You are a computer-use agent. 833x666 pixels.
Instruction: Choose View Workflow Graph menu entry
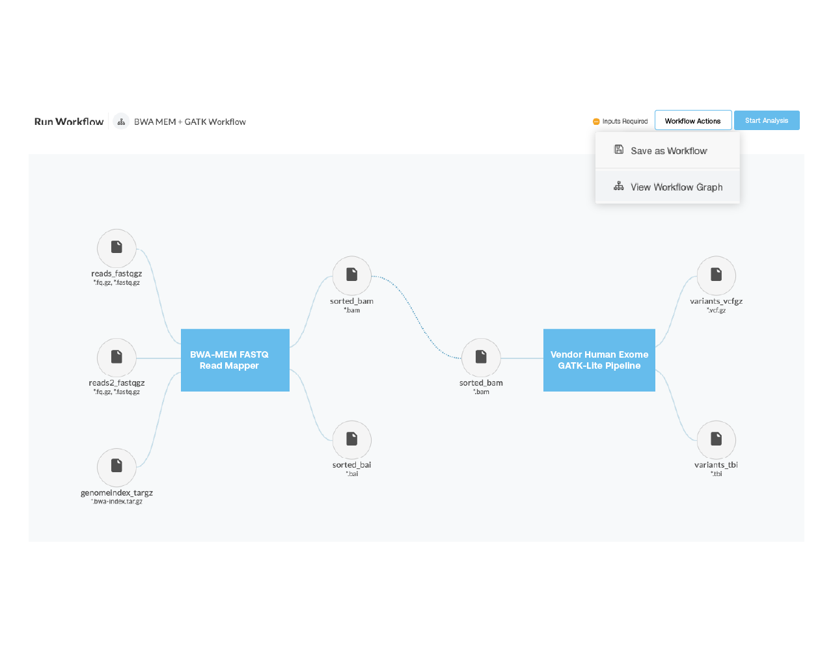(x=668, y=187)
